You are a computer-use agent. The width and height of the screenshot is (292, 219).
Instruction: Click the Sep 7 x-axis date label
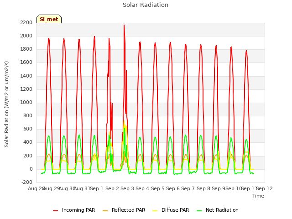(x=188, y=188)
